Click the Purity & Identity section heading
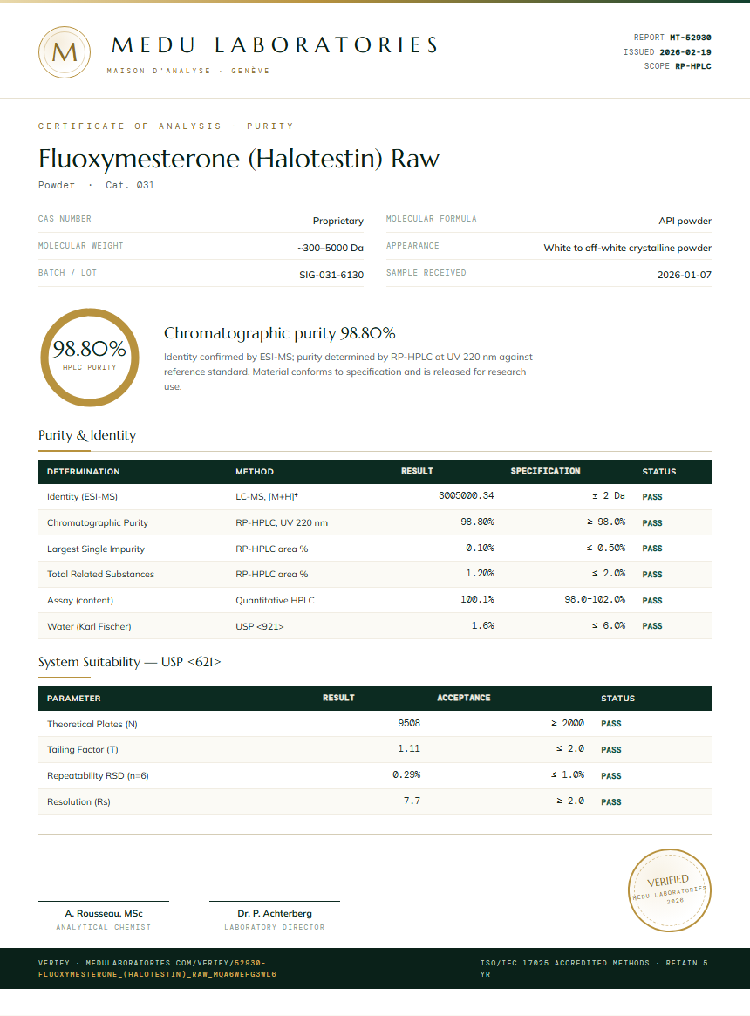 pos(87,435)
